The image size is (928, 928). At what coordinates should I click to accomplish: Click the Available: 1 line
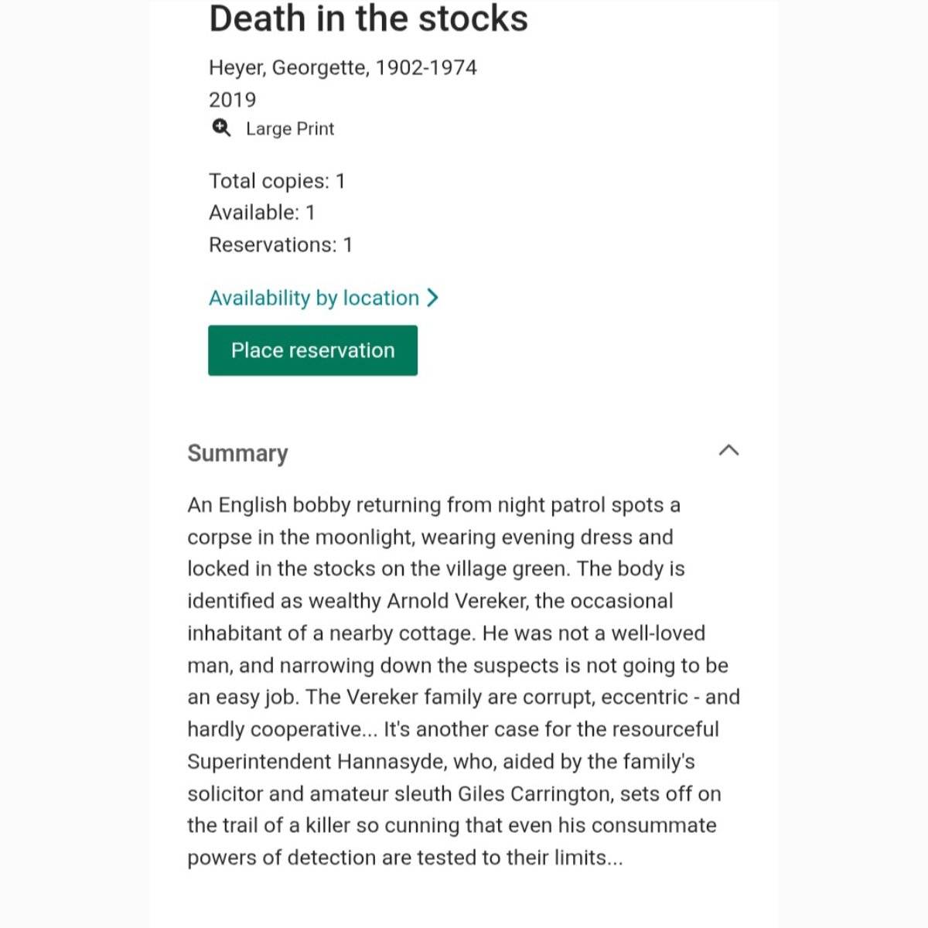tap(261, 213)
